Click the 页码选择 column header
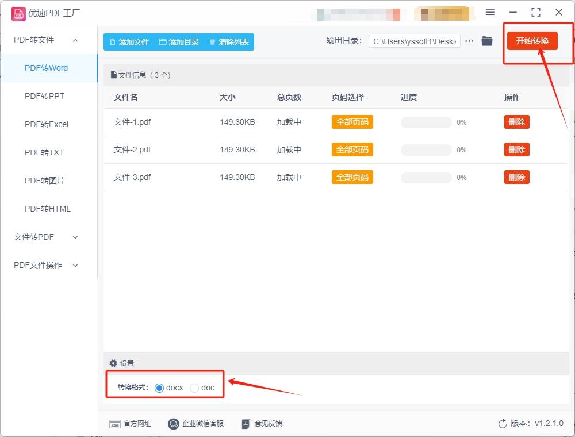Viewport: 575px width, 437px height. pos(348,97)
